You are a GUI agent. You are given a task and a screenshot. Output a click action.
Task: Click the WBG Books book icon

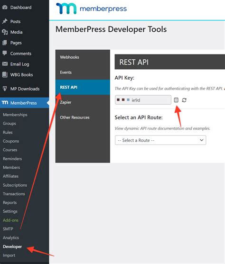pyautogui.click(x=5, y=74)
